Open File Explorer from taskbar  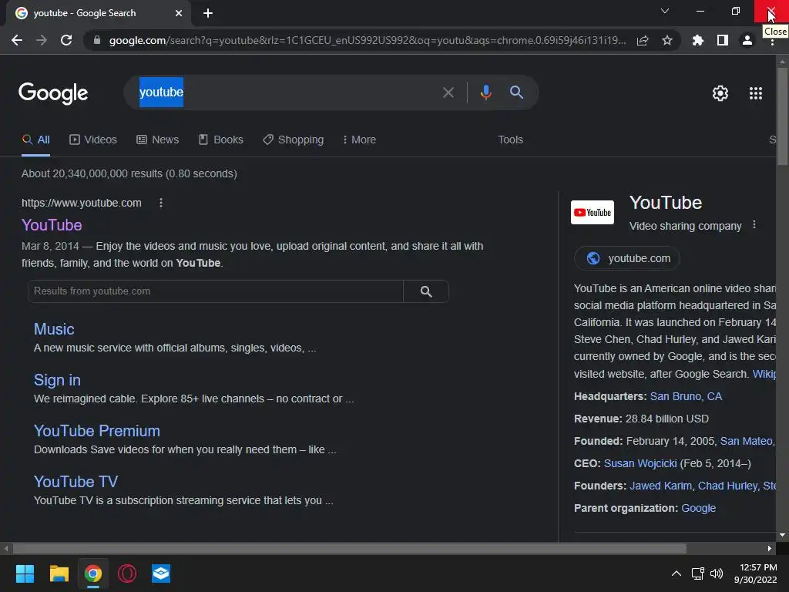click(x=59, y=573)
